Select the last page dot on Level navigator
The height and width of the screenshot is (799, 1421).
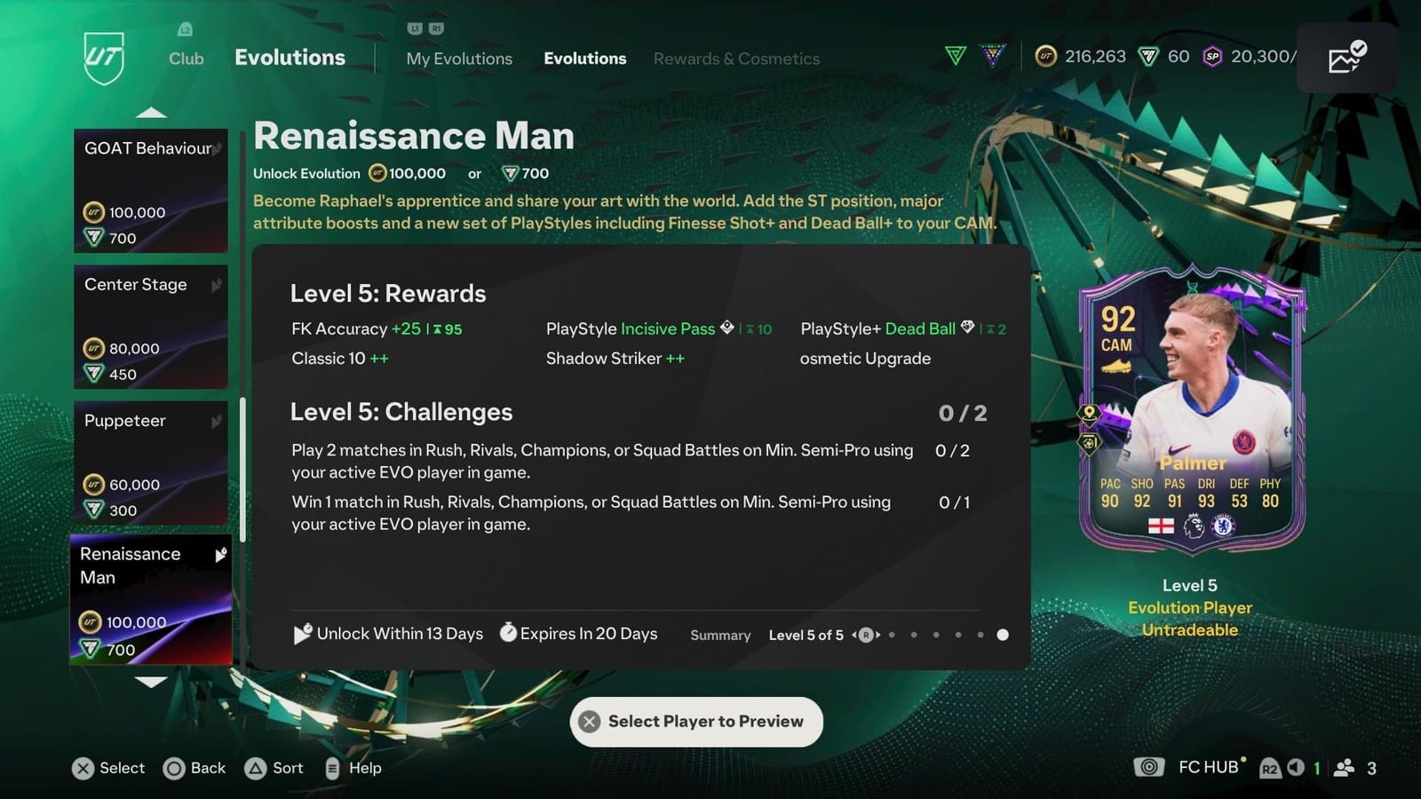tap(1002, 635)
